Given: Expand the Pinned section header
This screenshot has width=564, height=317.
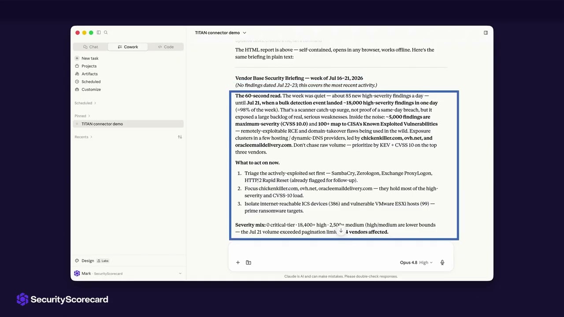Looking at the screenshot, I should (82, 116).
